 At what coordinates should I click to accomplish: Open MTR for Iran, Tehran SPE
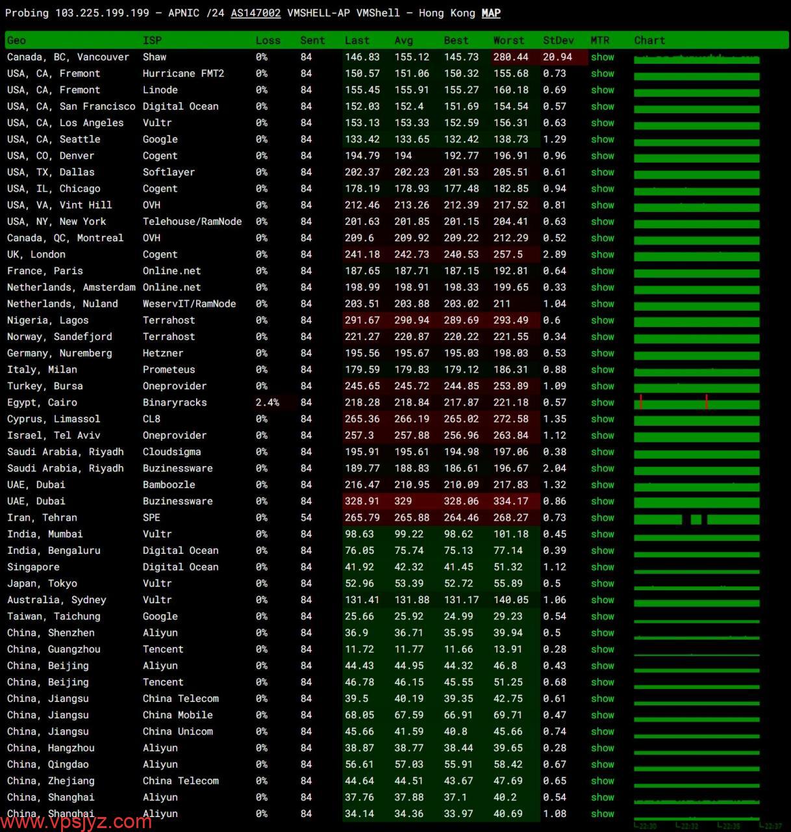[602, 518]
